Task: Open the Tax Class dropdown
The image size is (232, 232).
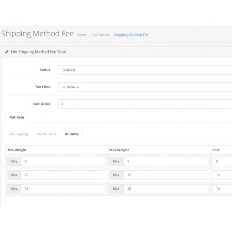Action: [x=145, y=87]
